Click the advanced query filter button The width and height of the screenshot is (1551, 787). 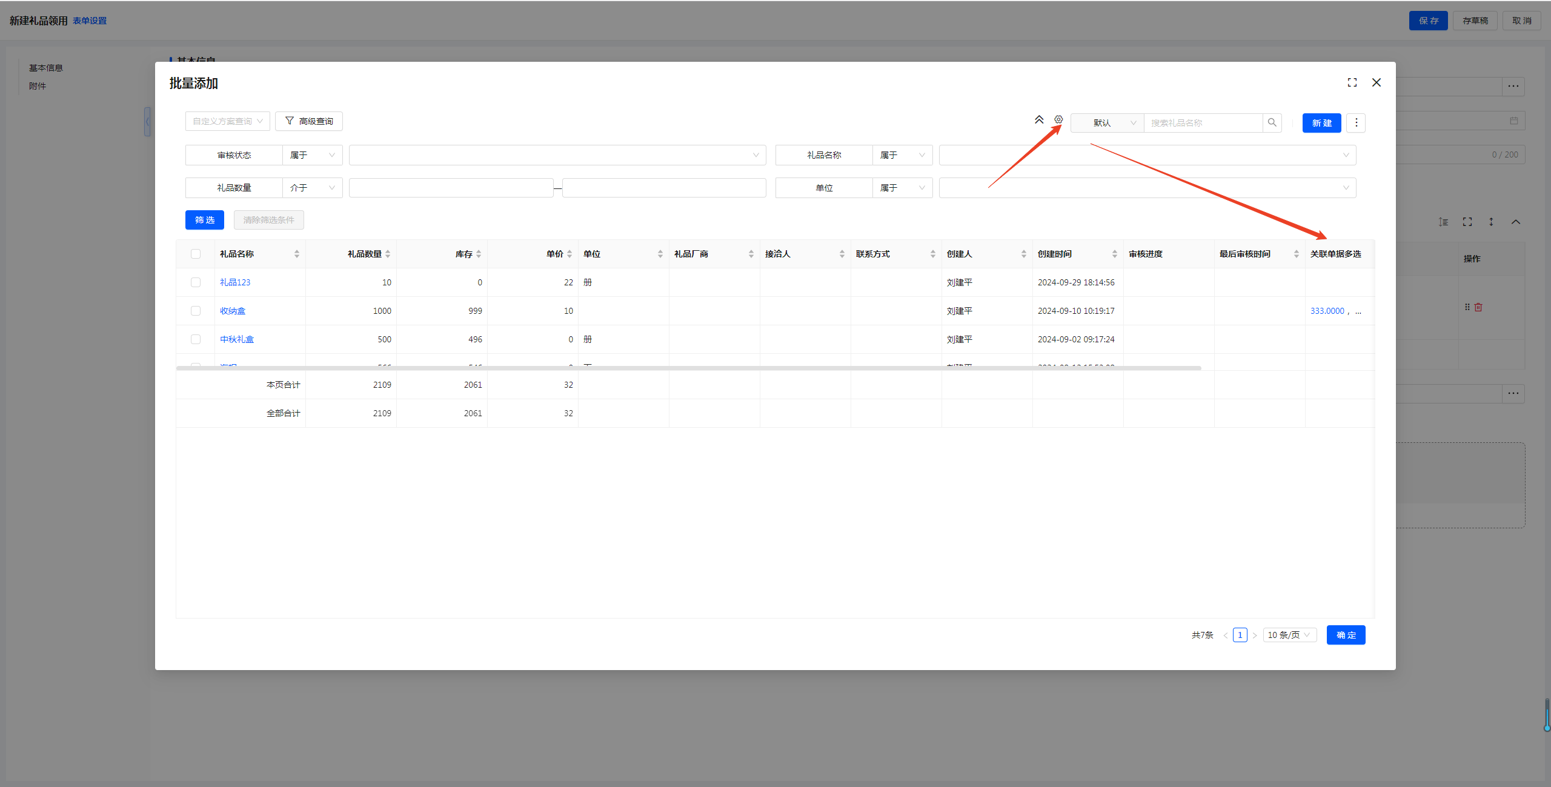click(309, 121)
